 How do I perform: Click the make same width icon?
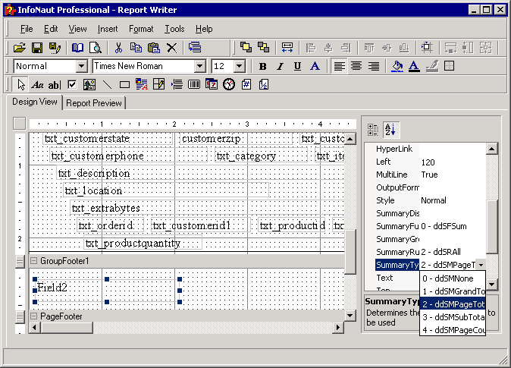(287, 48)
